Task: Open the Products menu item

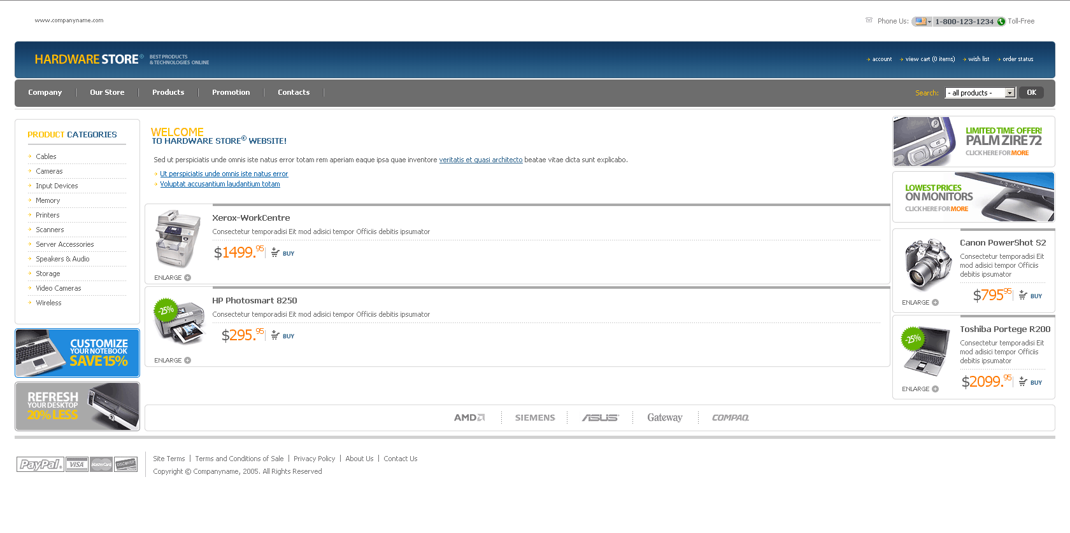Action: pos(168,92)
